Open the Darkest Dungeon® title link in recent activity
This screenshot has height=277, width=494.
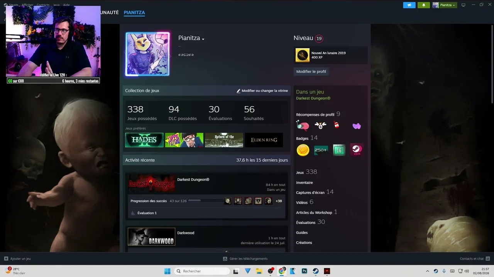click(193, 180)
